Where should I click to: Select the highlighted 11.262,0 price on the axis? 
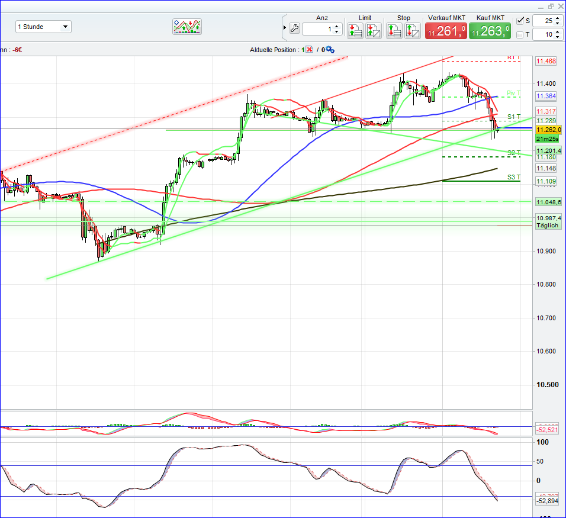click(548, 128)
